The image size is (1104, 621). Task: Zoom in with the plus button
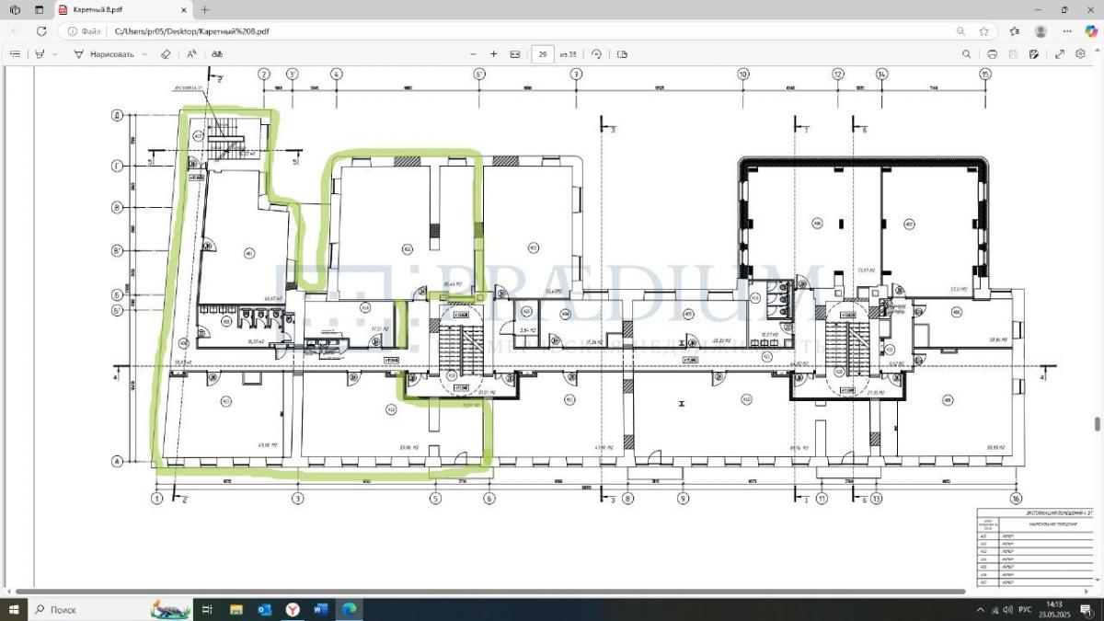(x=493, y=54)
